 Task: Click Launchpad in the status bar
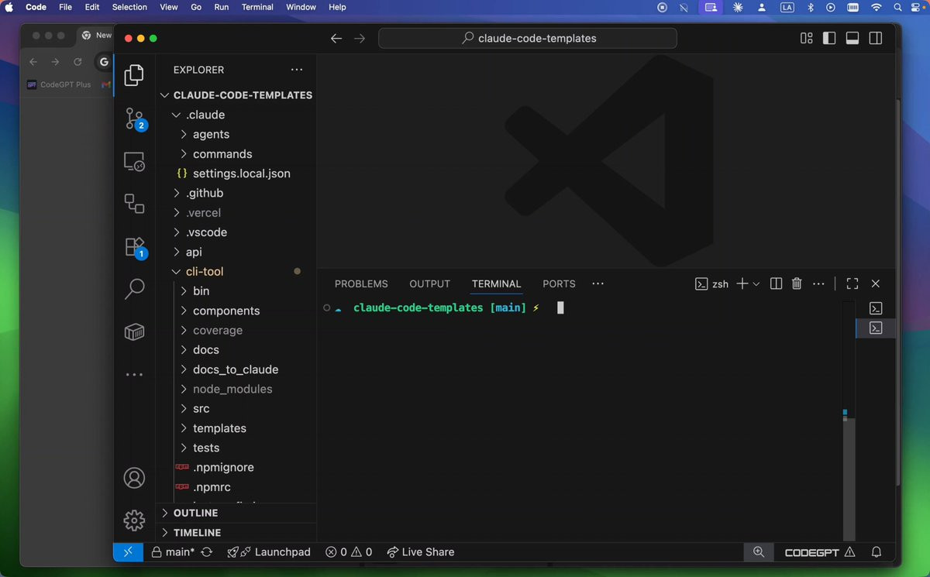(x=269, y=552)
